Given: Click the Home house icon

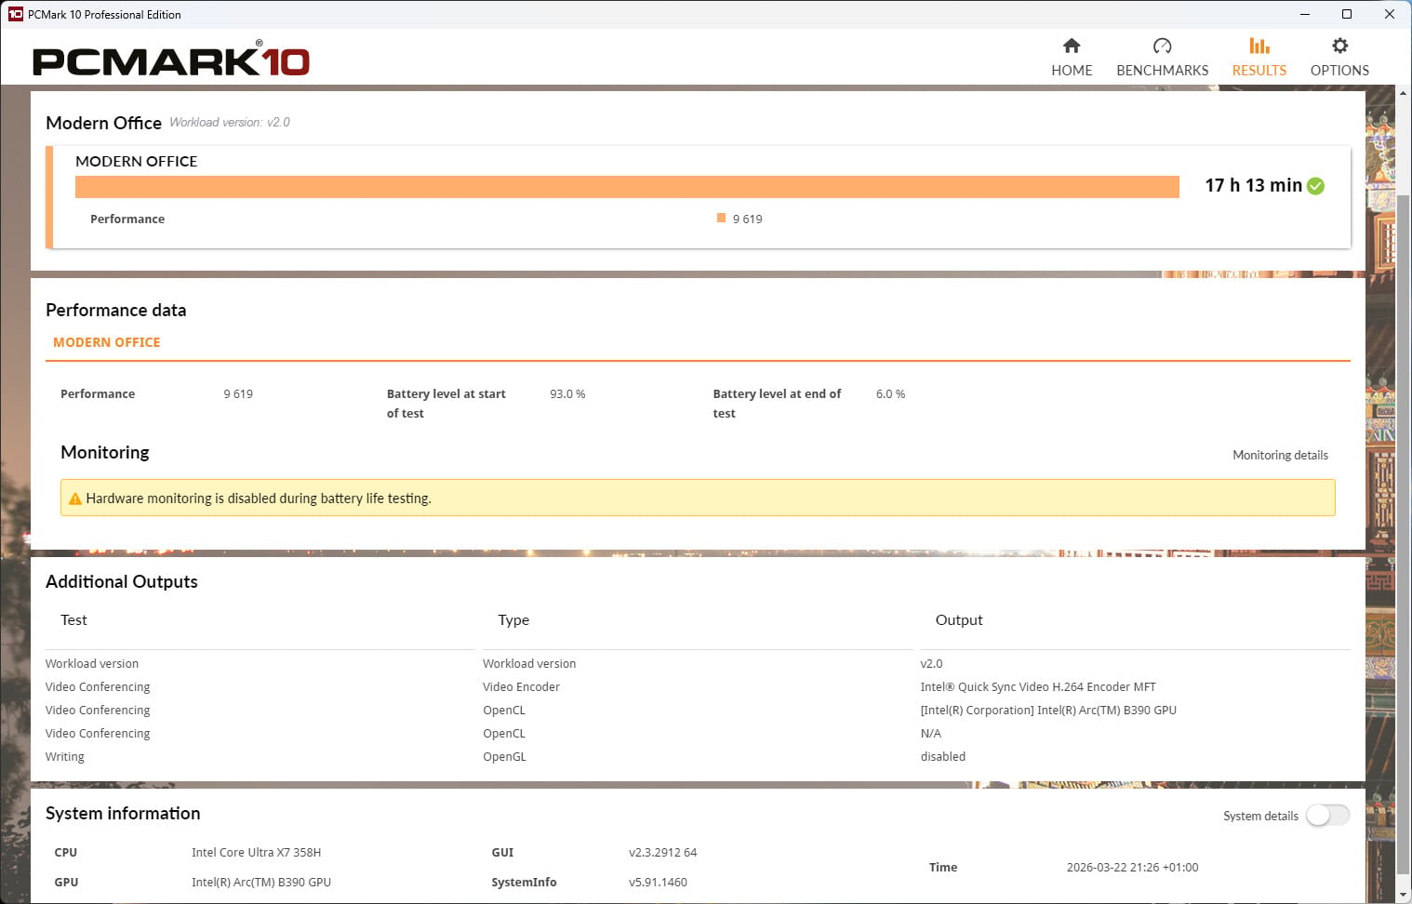Looking at the screenshot, I should point(1072,46).
